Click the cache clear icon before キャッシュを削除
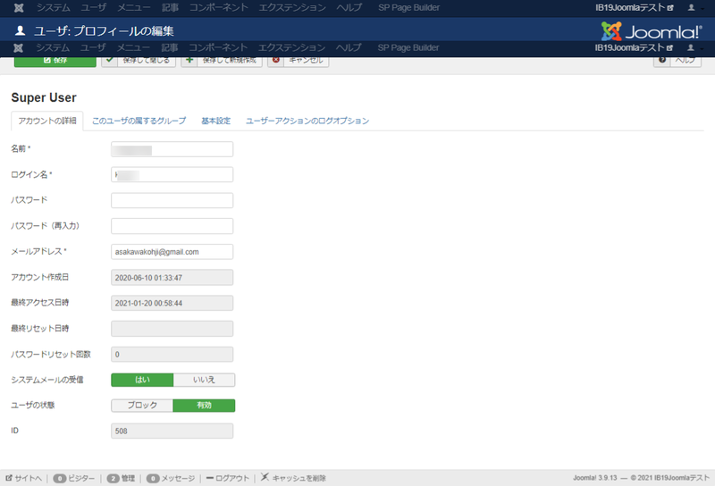 point(265,477)
